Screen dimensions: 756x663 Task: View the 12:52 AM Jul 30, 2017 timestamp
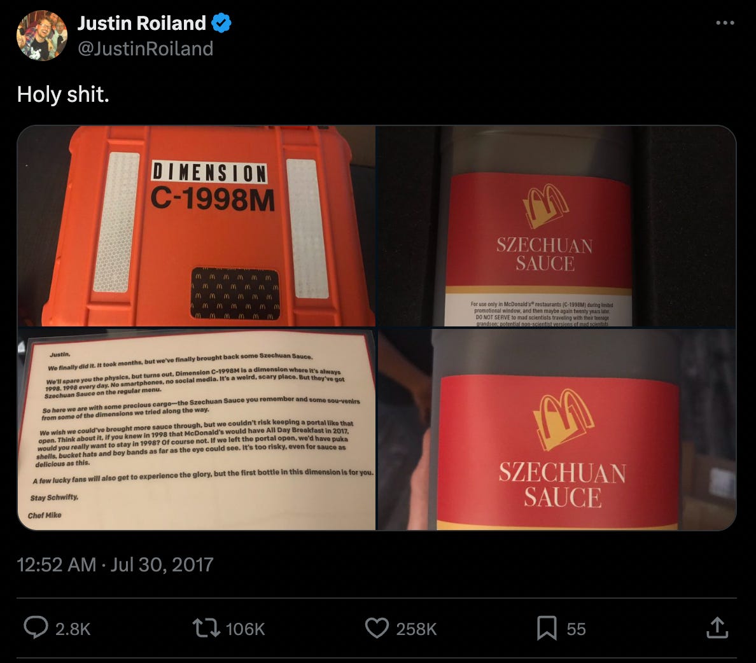(x=115, y=564)
